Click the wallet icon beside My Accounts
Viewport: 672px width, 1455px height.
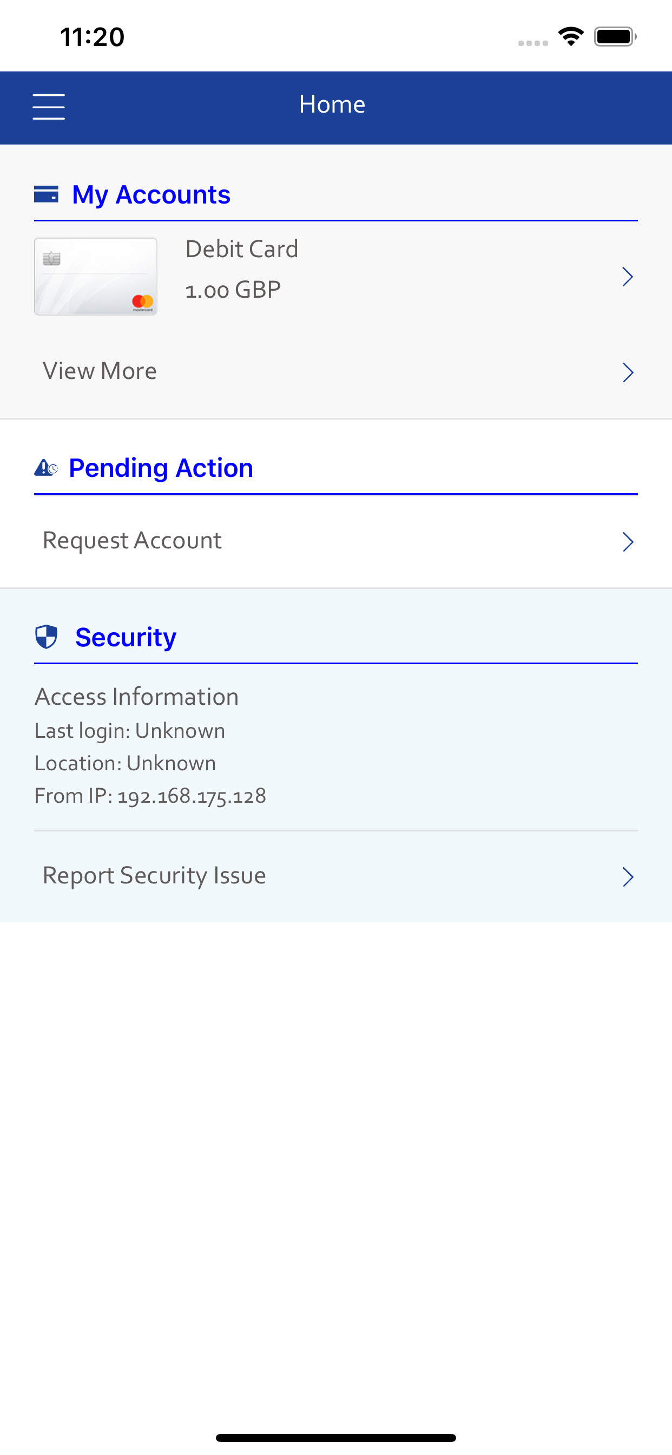coord(47,194)
